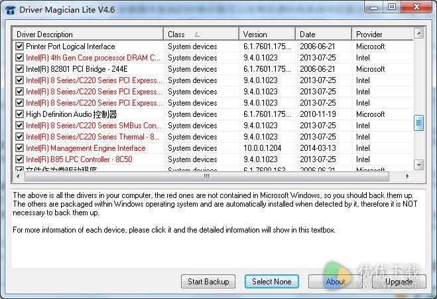Sort list by Driver Description column header
Viewport: 437px width, 299px height.
[88, 35]
